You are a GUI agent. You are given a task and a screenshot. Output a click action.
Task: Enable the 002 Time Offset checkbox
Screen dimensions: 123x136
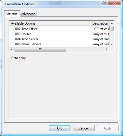coord(12,29)
